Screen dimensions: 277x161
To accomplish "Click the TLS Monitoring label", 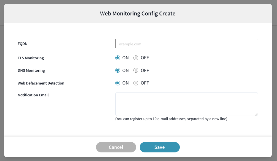I will (x=31, y=58).
